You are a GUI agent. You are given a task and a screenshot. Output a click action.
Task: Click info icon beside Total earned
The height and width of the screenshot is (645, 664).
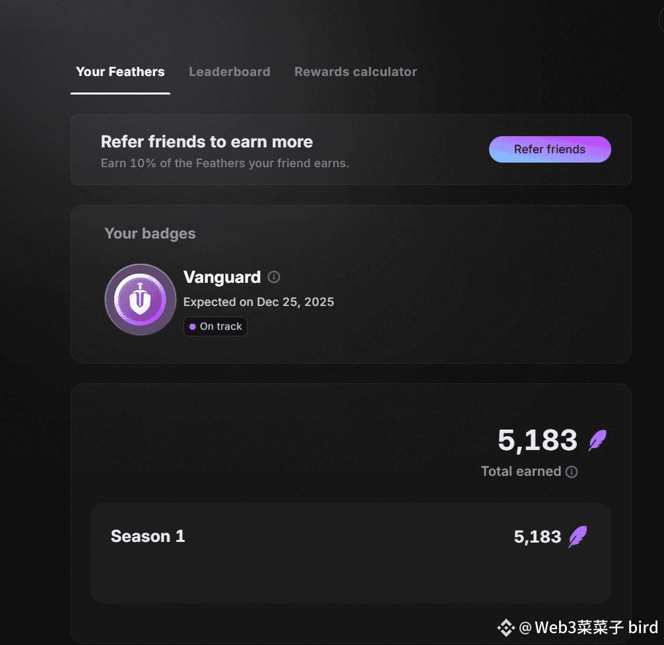click(572, 472)
